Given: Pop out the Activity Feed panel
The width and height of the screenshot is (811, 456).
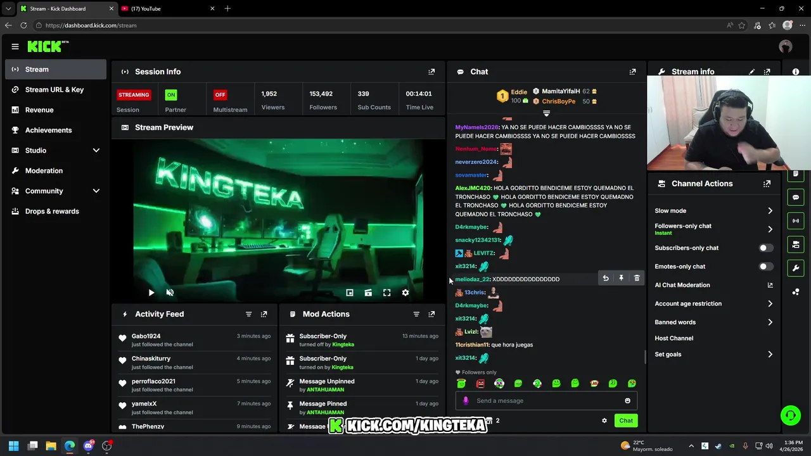Looking at the screenshot, I should [264, 314].
